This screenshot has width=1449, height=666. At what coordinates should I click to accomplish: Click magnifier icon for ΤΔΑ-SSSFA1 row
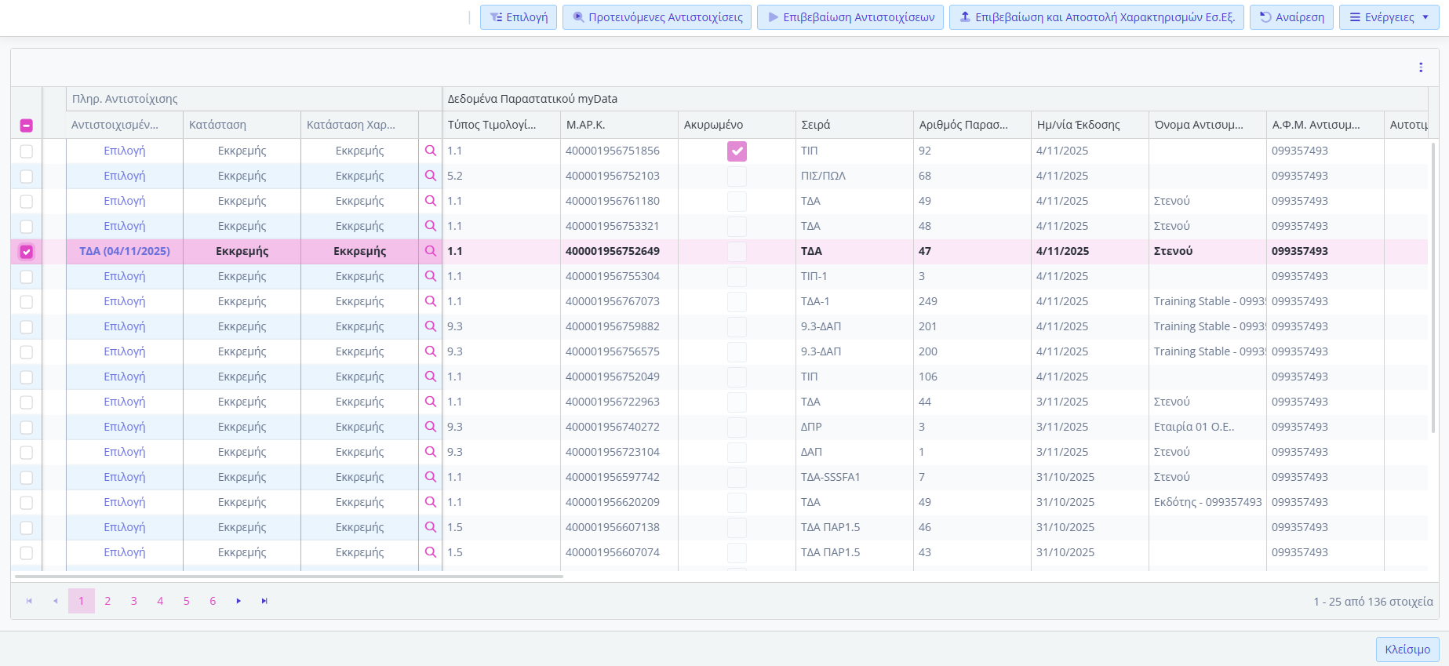click(x=430, y=477)
